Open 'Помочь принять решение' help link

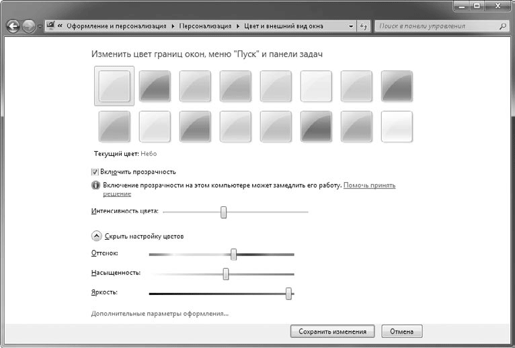(x=369, y=184)
